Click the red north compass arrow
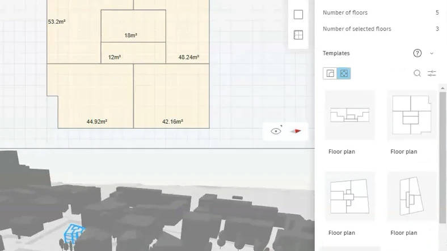The height and width of the screenshot is (251, 447). [296, 131]
